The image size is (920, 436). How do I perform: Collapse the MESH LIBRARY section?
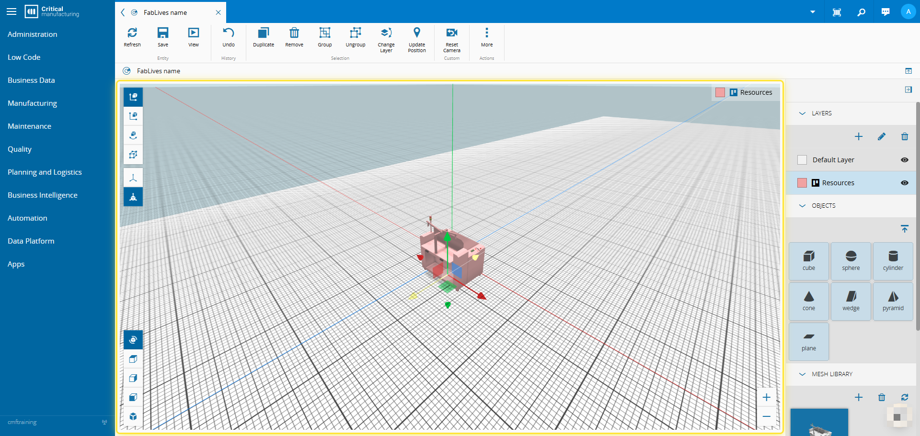(802, 374)
